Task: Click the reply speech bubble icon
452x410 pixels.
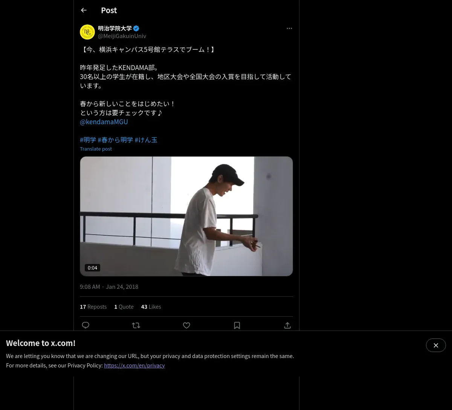Action: [x=86, y=325]
